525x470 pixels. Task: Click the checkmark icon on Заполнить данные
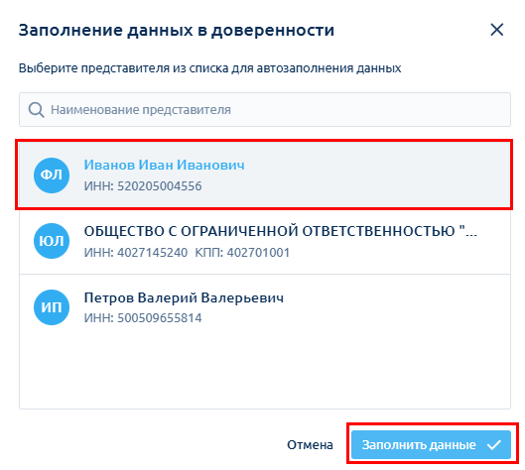coord(494,445)
